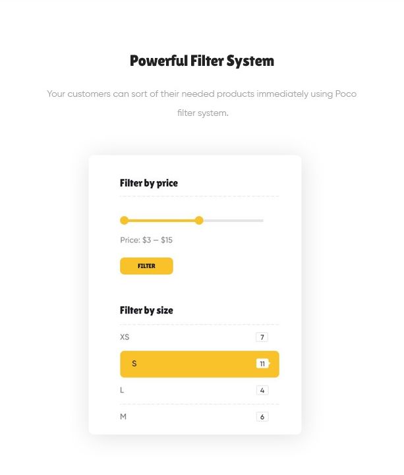Click the description paragraph mentioning Poco
Screen dimensions: 404x475
point(202,94)
